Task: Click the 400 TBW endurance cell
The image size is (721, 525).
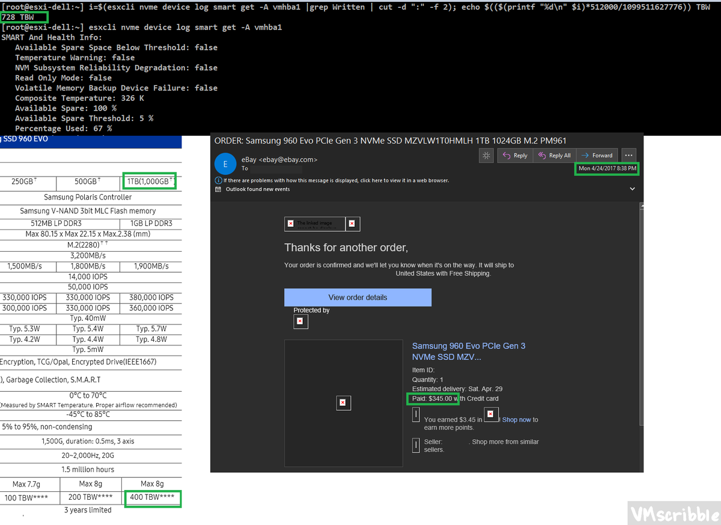Action: point(153,498)
